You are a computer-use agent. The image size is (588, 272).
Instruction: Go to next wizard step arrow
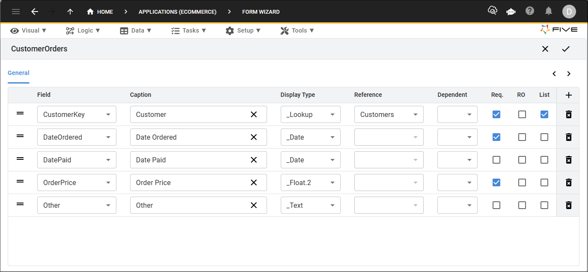(x=569, y=74)
